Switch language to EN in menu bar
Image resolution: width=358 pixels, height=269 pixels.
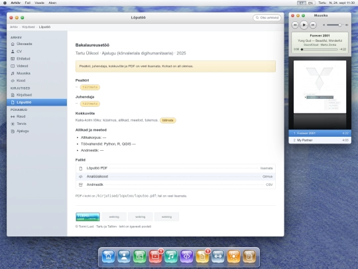point(310,3)
